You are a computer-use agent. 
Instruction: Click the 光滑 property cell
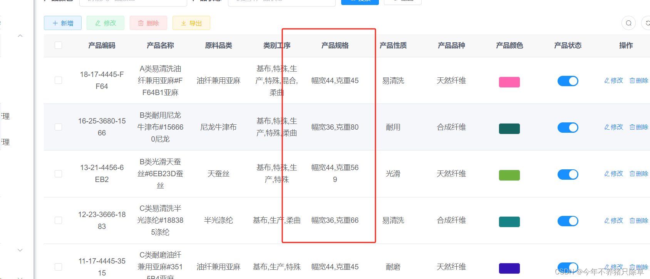point(393,174)
